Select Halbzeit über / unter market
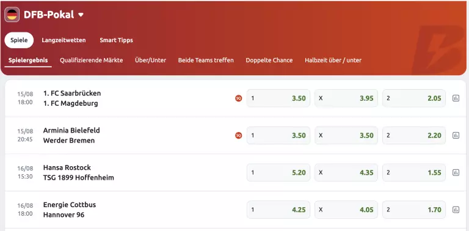 pos(333,60)
